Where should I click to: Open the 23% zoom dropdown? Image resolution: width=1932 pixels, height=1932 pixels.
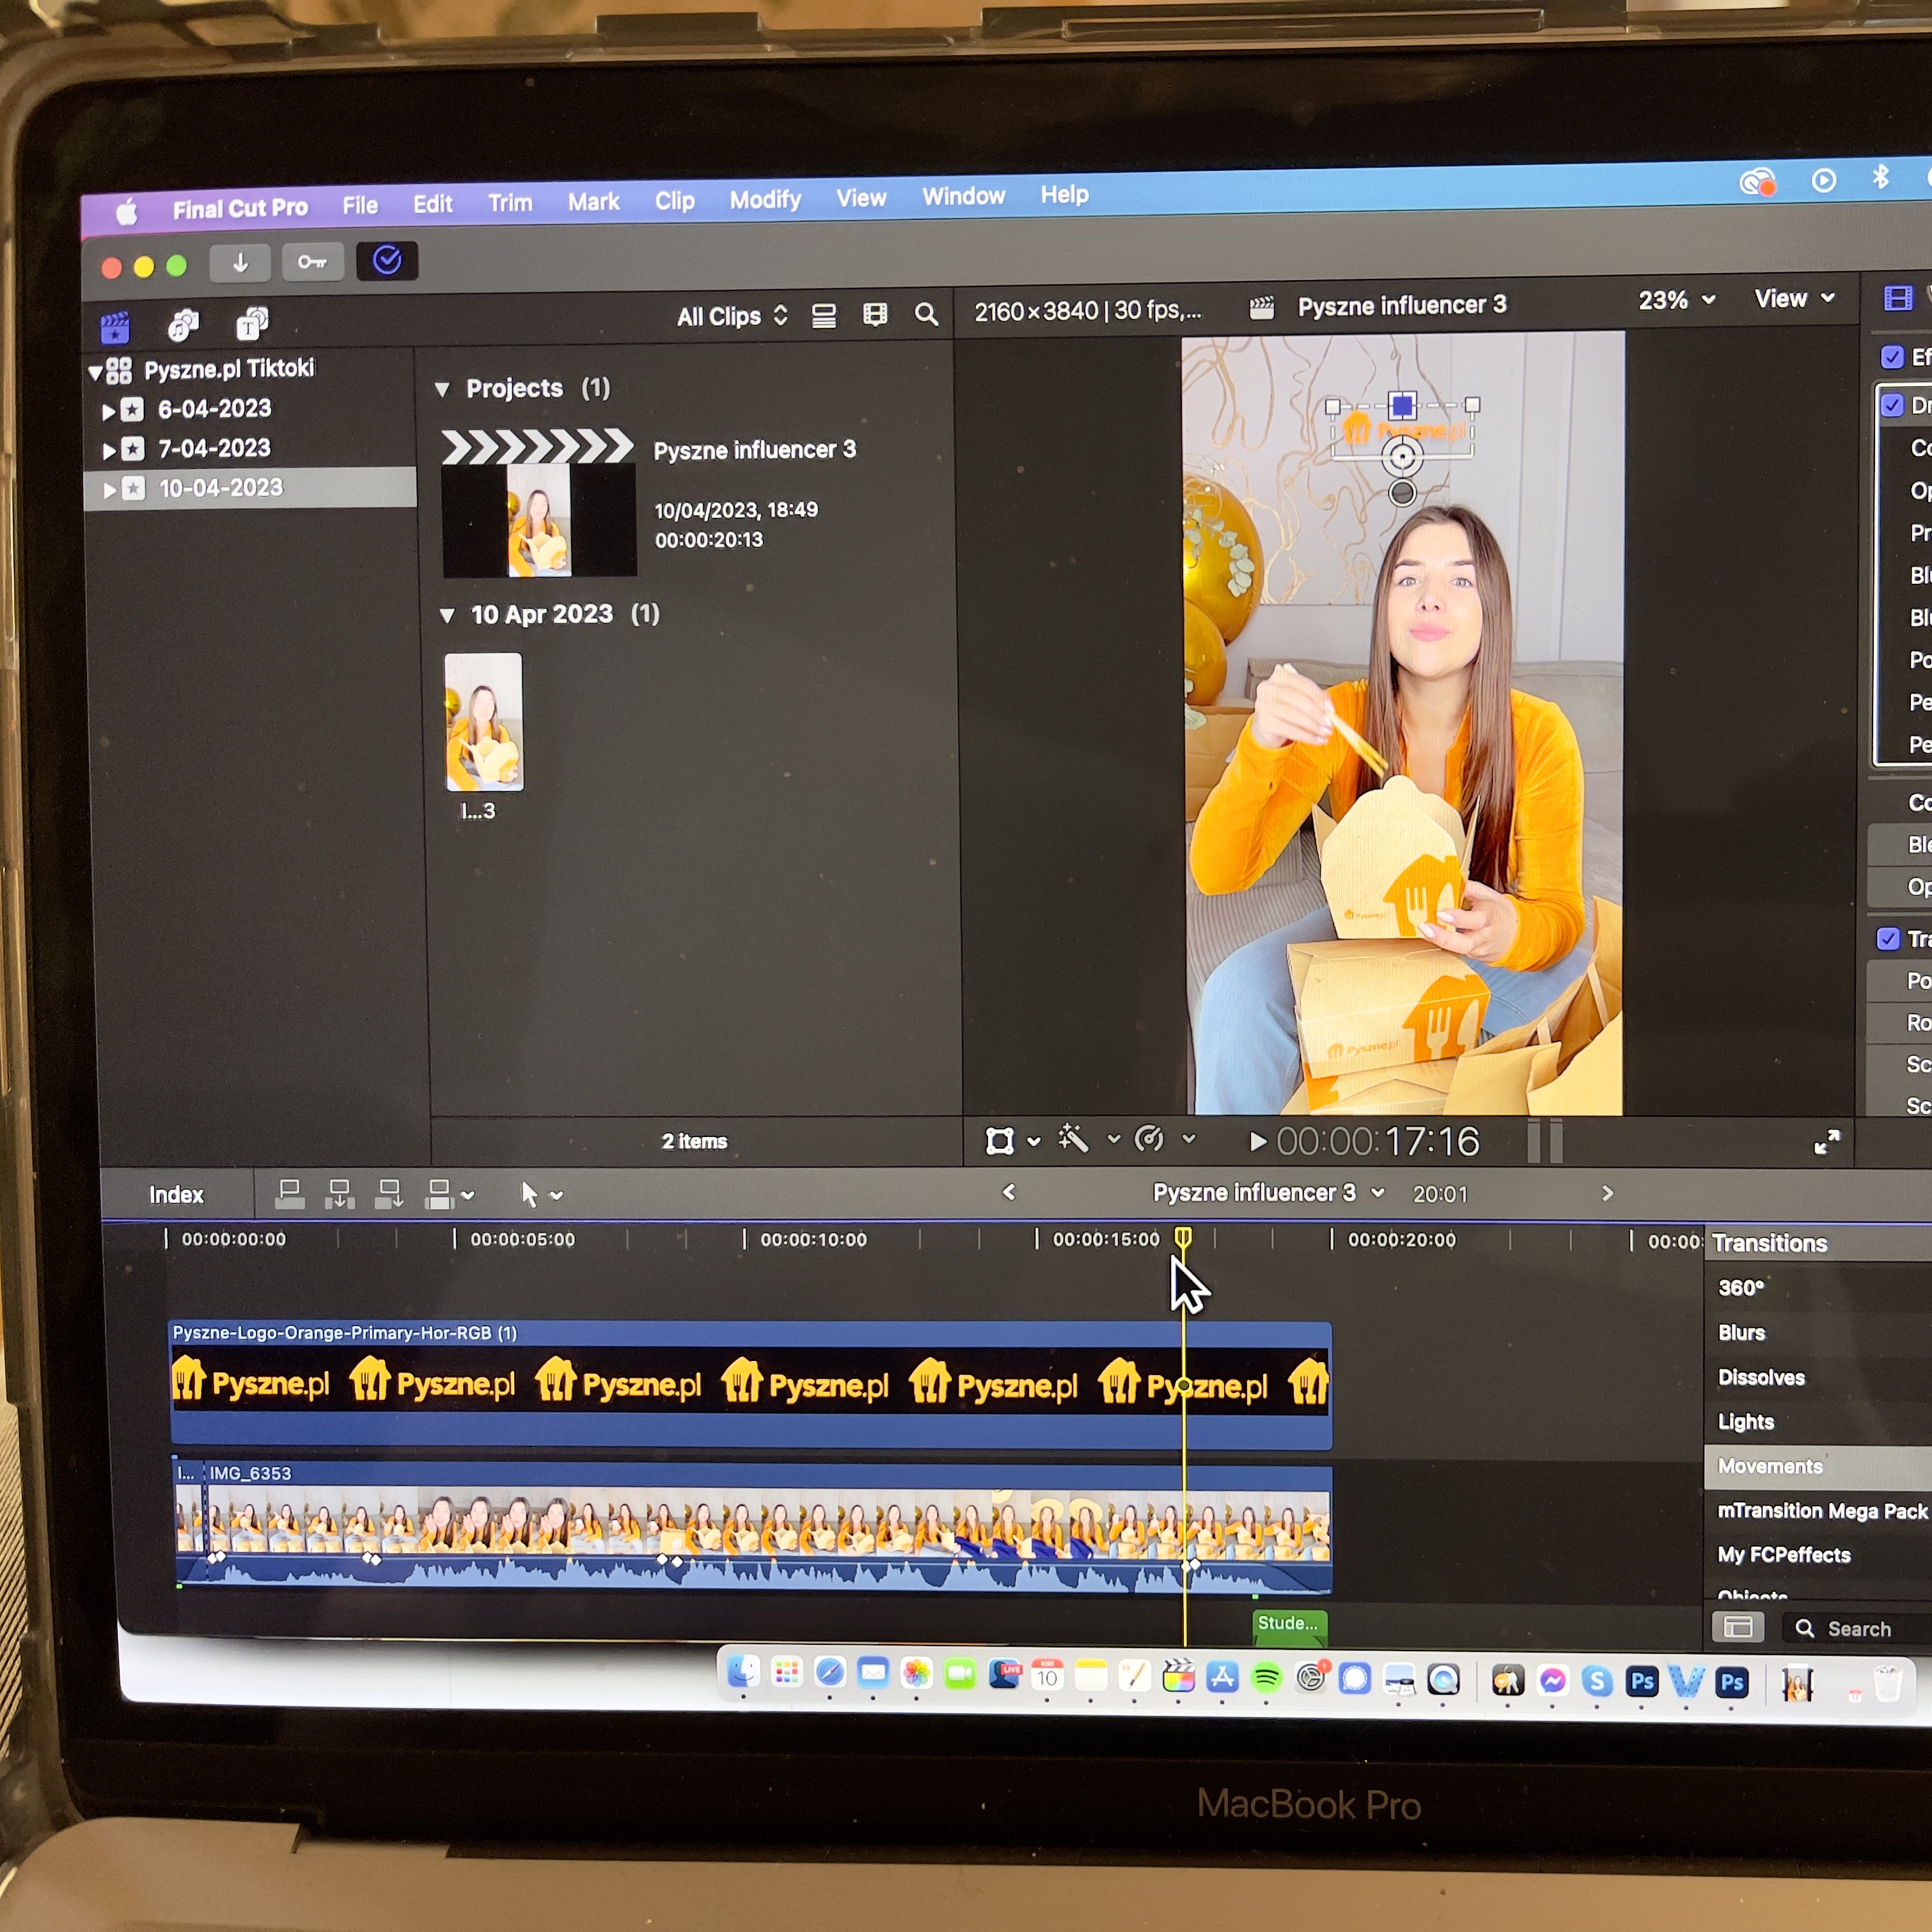tap(1677, 300)
